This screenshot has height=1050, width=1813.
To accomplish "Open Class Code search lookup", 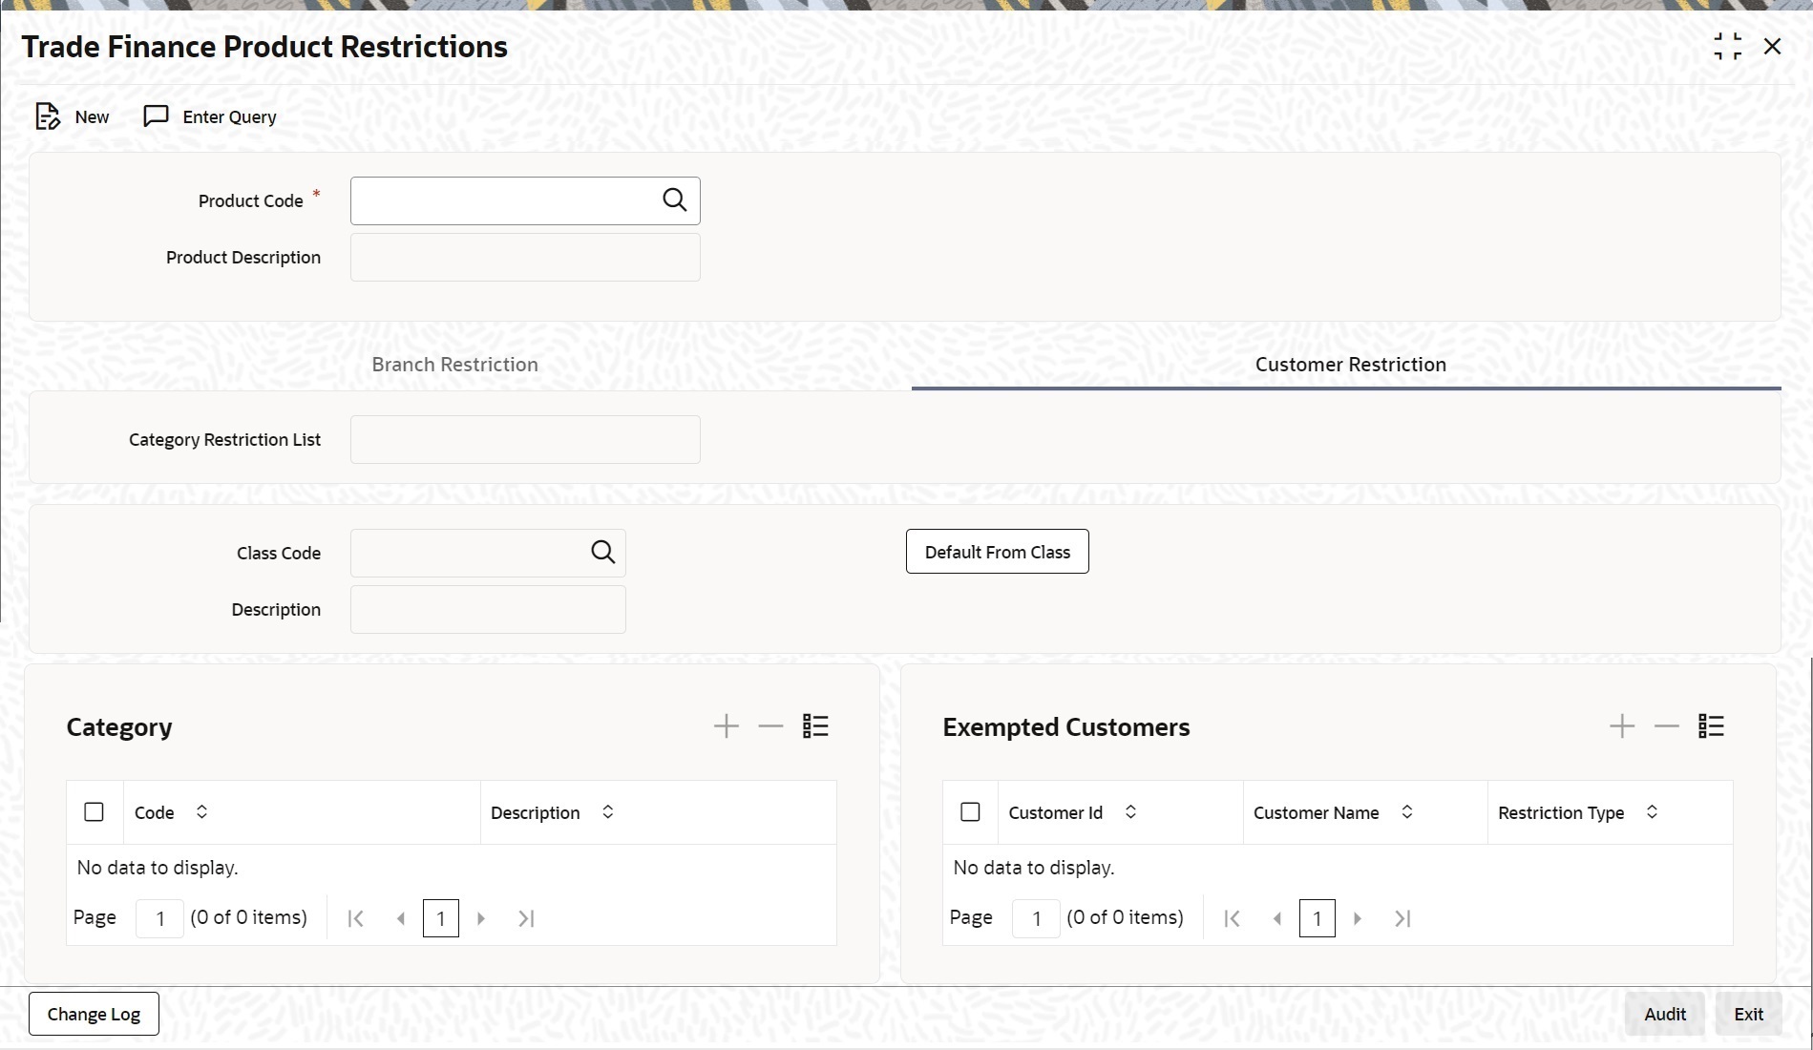I will pyautogui.click(x=602, y=553).
